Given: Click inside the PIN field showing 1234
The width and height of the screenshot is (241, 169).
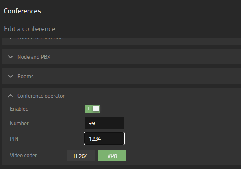Looking at the screenshot, I should pos(104,138).
